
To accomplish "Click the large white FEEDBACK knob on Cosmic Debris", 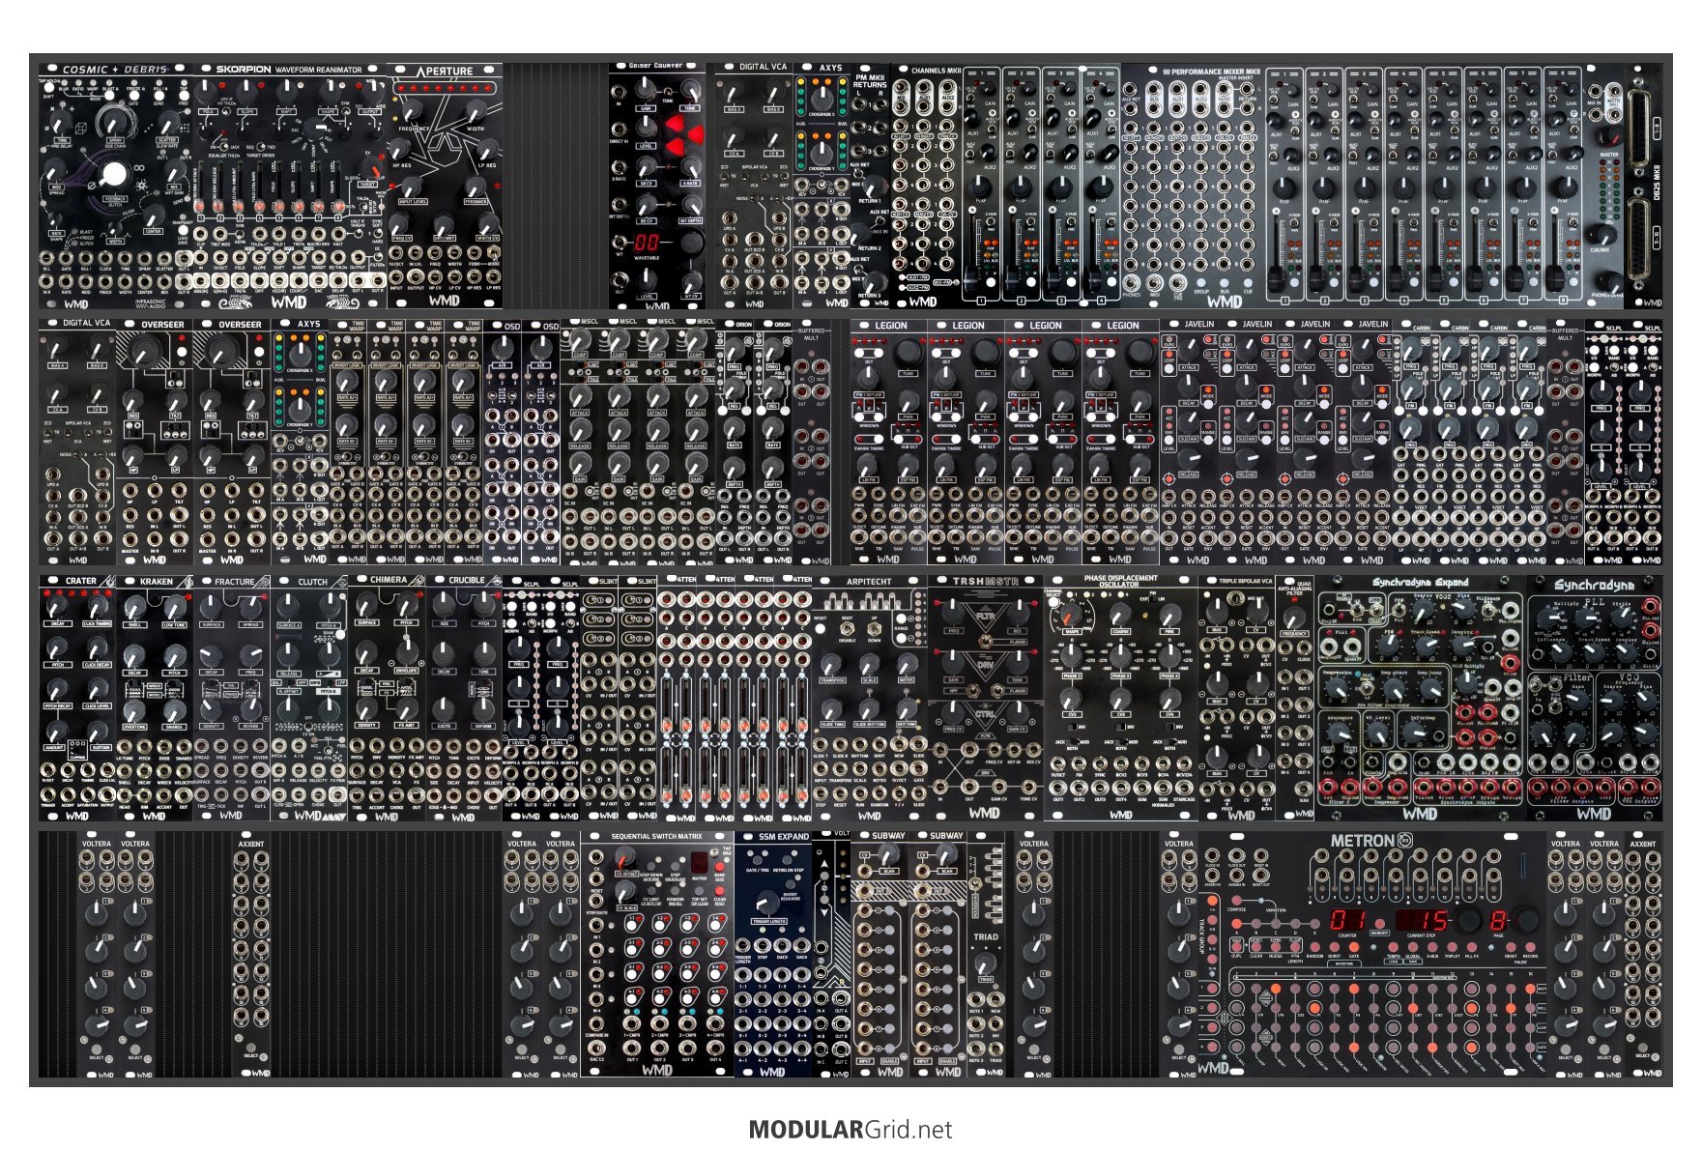I will [114, 175].
